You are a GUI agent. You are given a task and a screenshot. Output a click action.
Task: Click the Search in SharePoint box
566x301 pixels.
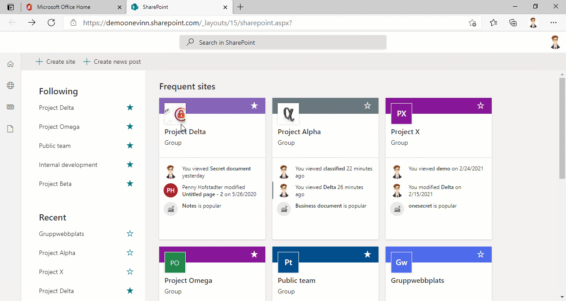(283, 42)
